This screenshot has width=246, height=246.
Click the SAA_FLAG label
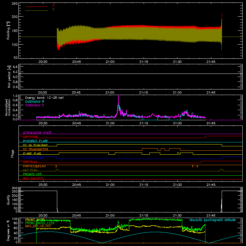pos(30,162)
